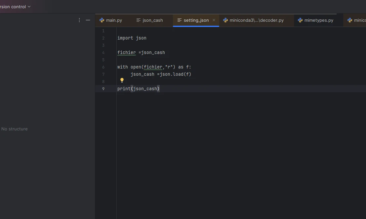Switch to the json_cash tab
Image resolution: width=366 pixels, height=219 pixels.
point(152,20)
